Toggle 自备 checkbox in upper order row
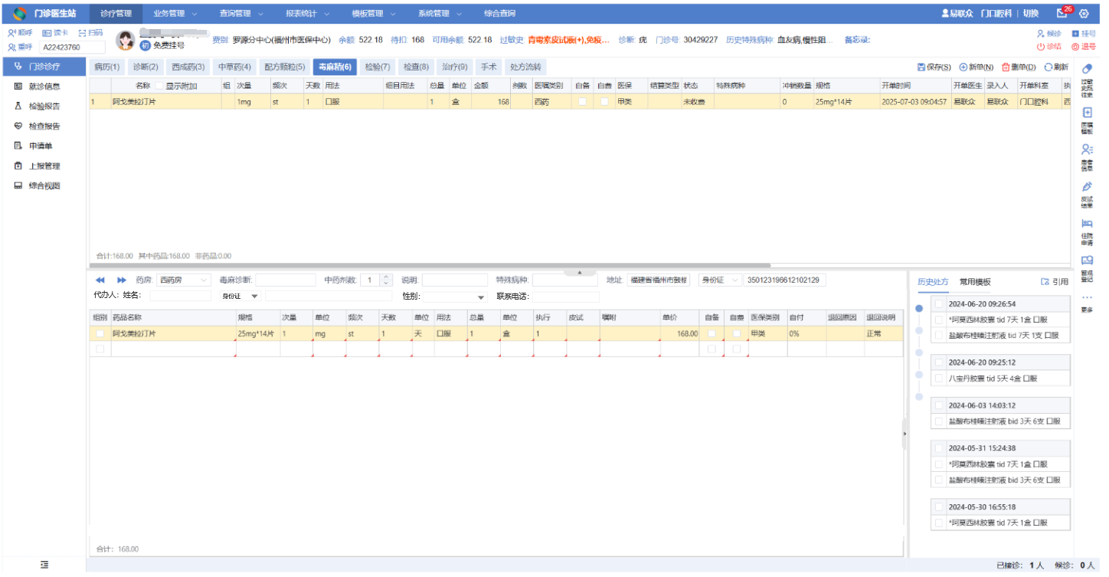Viewport: 1109px width, 577px height. point(582,102)
